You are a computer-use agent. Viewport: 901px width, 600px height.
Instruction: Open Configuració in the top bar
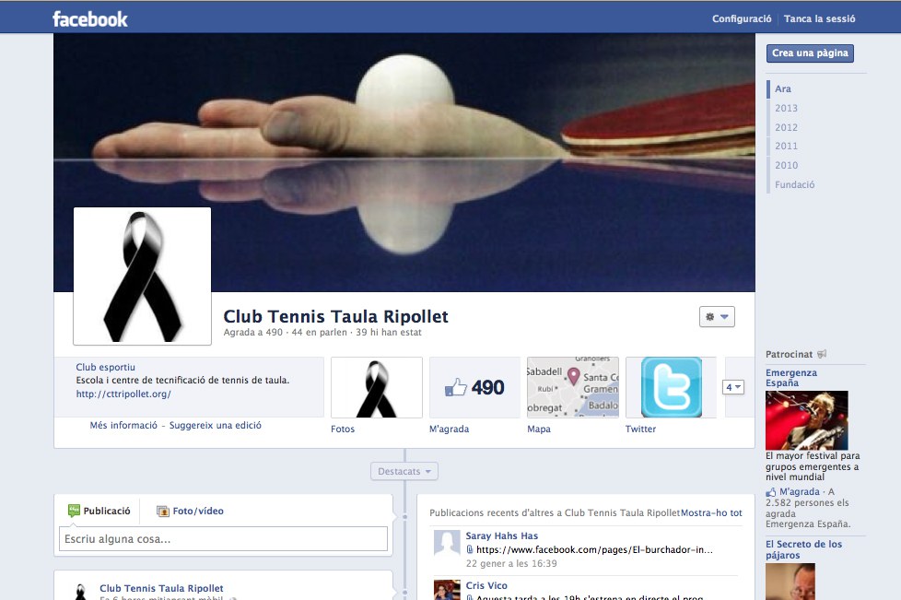click(741, 18)
